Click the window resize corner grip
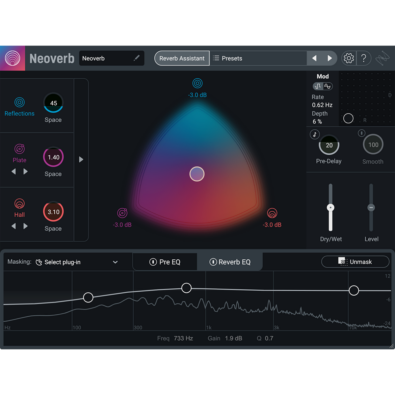 click(391, 346)
